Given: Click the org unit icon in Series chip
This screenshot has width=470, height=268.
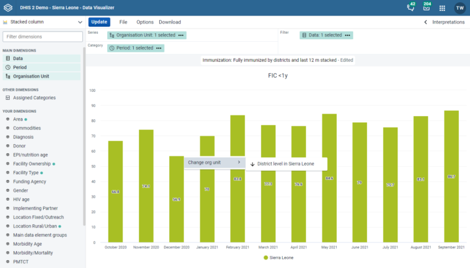Looking at the screenshot, I should coord(112,35).
